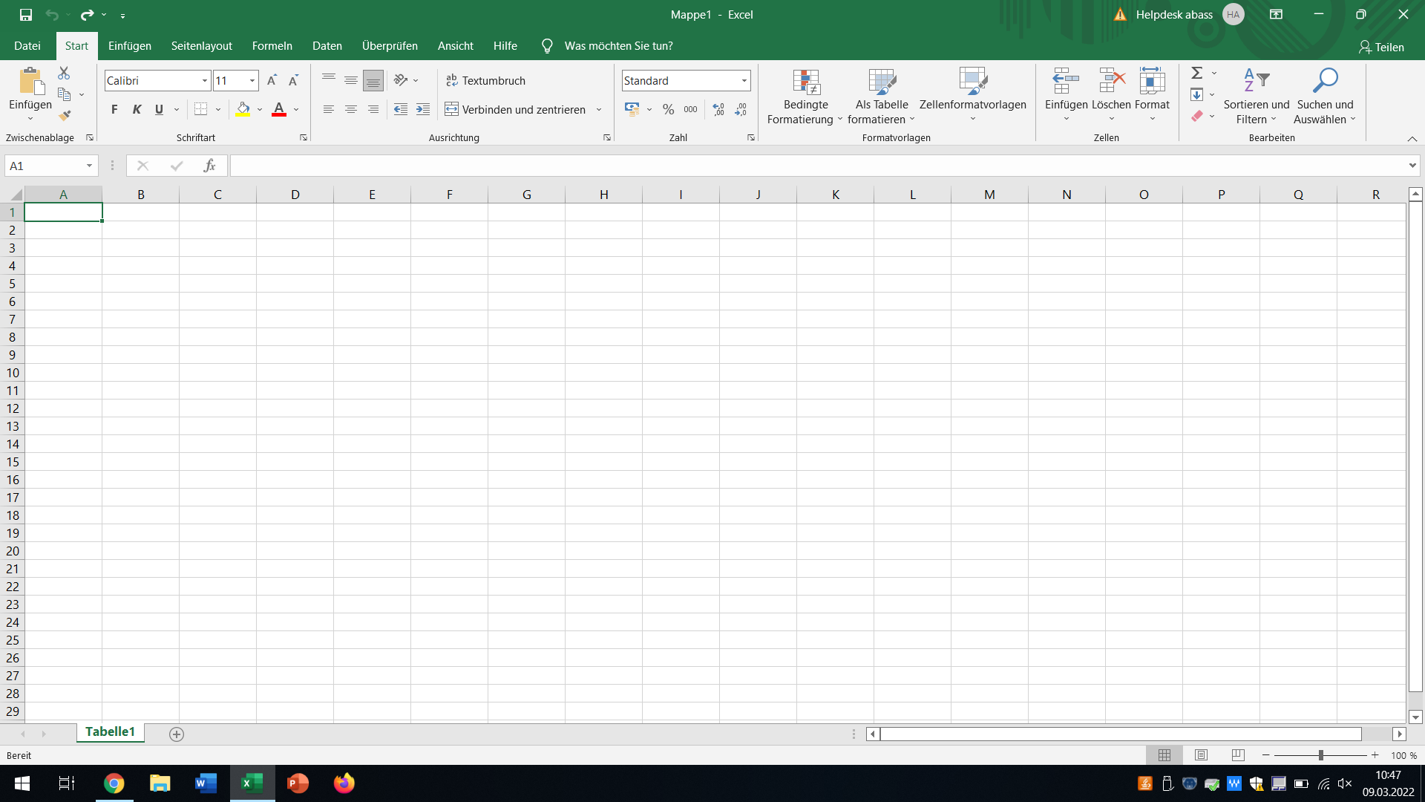
Task: Click the AutoSum sigma icon
Action: [1196, 73]
